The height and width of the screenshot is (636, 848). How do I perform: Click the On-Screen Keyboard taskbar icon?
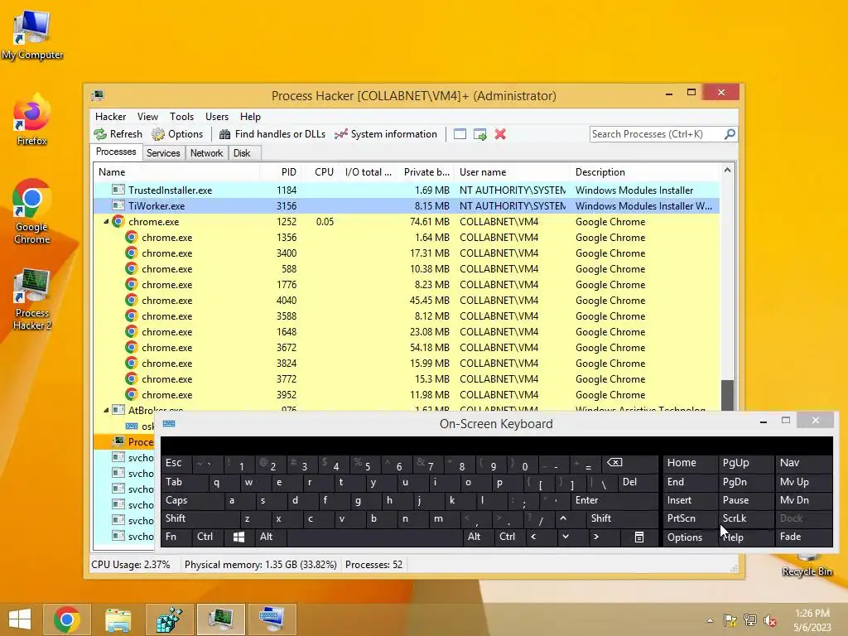point(272,619)
